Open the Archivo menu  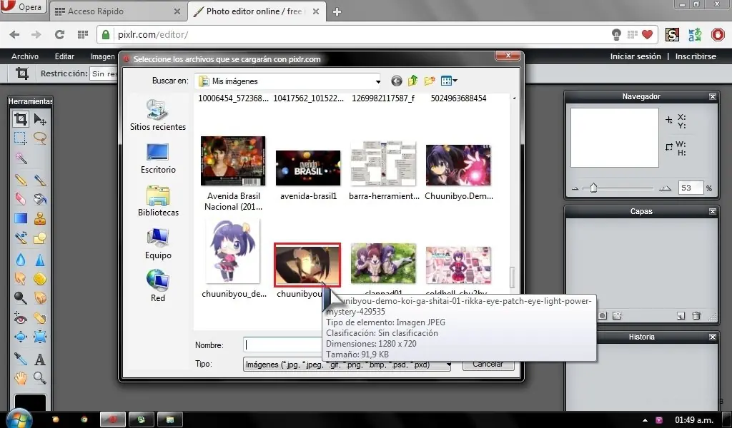[x=25, y=56]
